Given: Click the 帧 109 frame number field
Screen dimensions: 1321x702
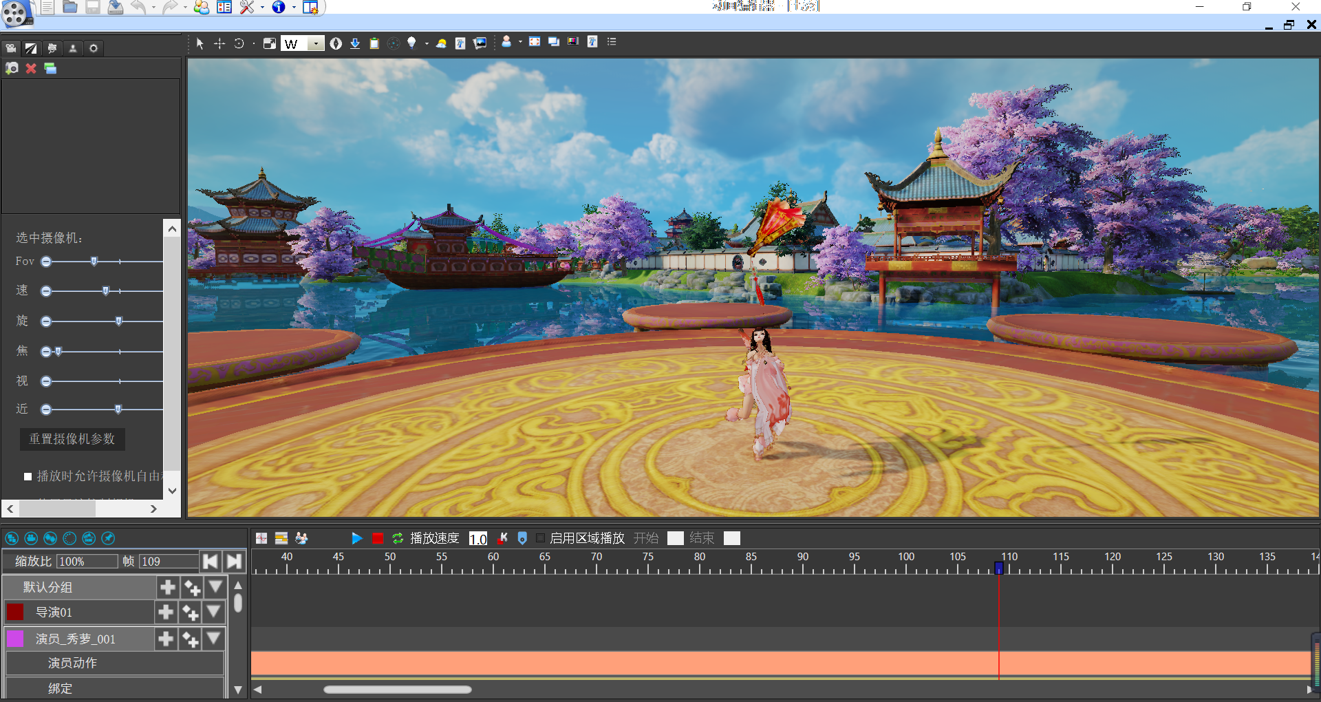Looking at the screenshot, I should 169,562.
